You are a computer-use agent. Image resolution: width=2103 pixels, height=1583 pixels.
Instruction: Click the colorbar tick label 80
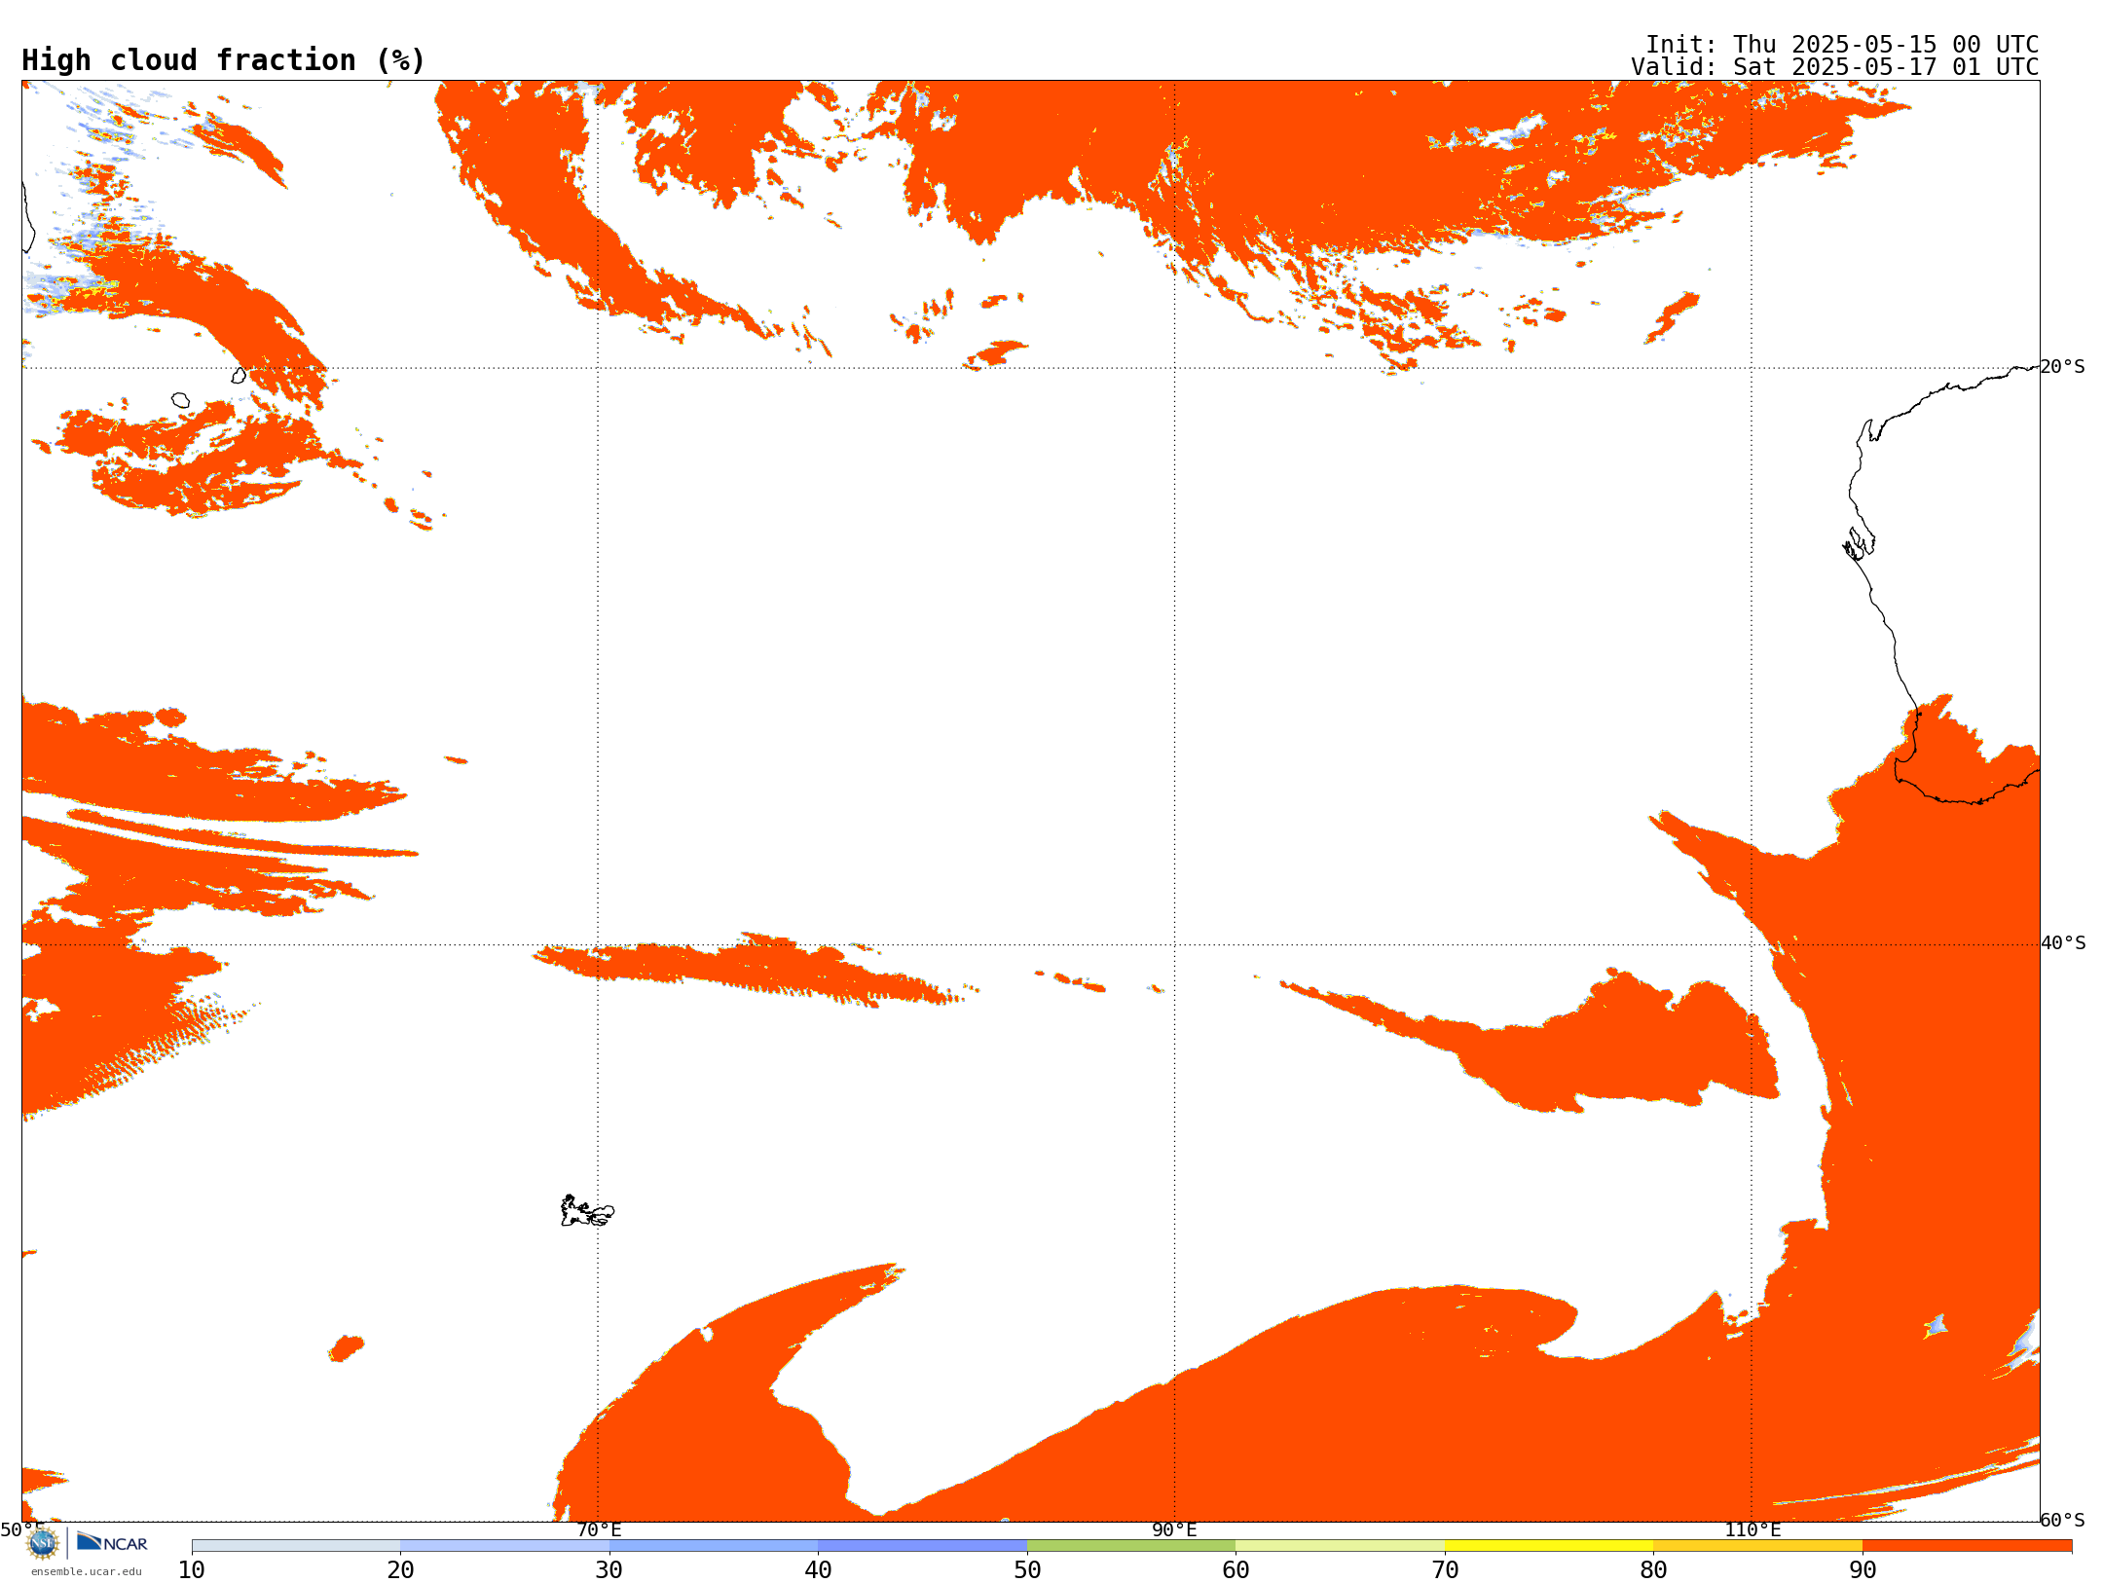1653,1570
